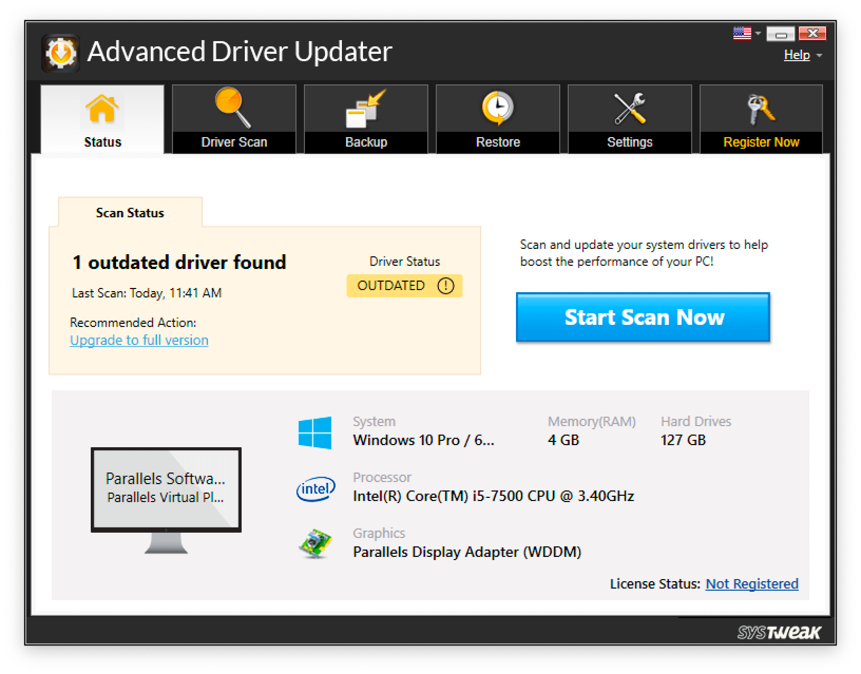Click the '4 GB' memory value
Viewport: 861px width, 674px height.
(563, 440)
